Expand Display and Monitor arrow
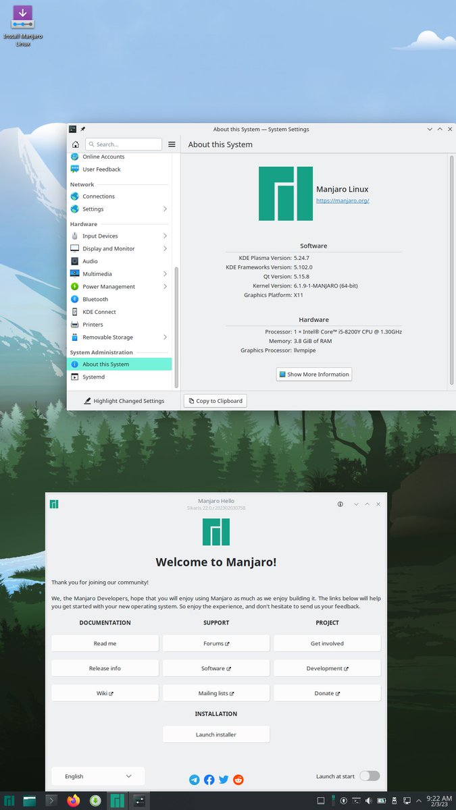 165,248
